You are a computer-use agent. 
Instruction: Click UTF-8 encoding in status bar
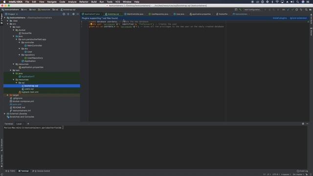[x=276, y=175]
